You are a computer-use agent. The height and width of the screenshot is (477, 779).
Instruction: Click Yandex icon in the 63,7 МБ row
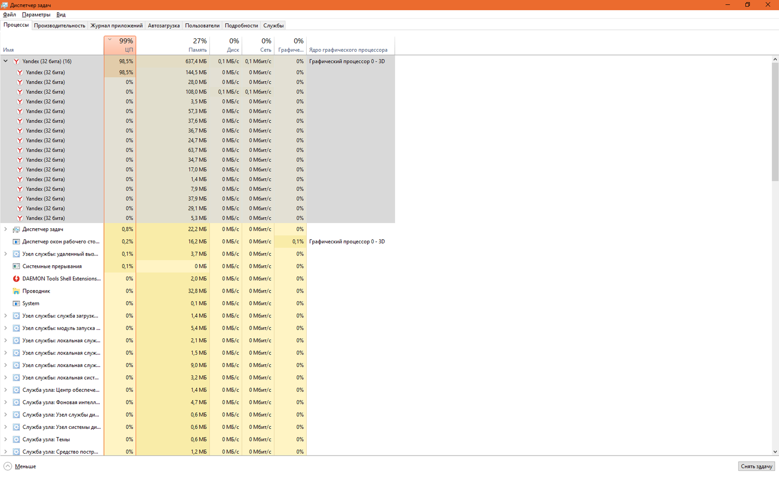[20, 150]
